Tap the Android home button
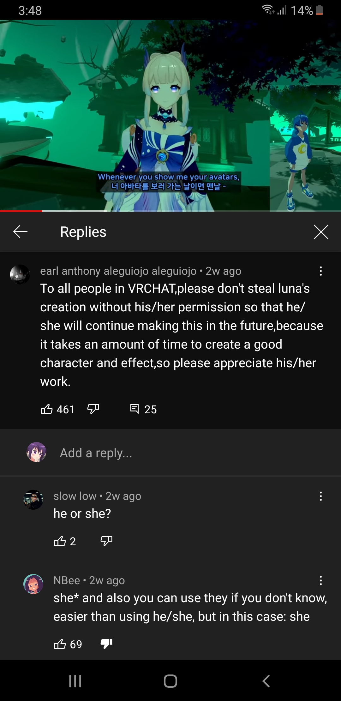This screenshot has width=341, height=701. (170, 681)
